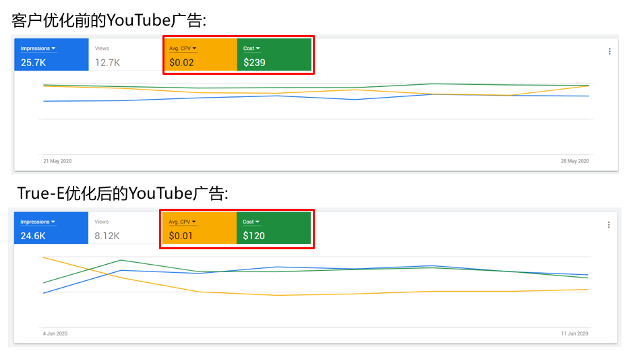The width and height of the screenshot is (633, 353).
Task: Click the 4 Jun 2020 date label
Action: point(55,333)
